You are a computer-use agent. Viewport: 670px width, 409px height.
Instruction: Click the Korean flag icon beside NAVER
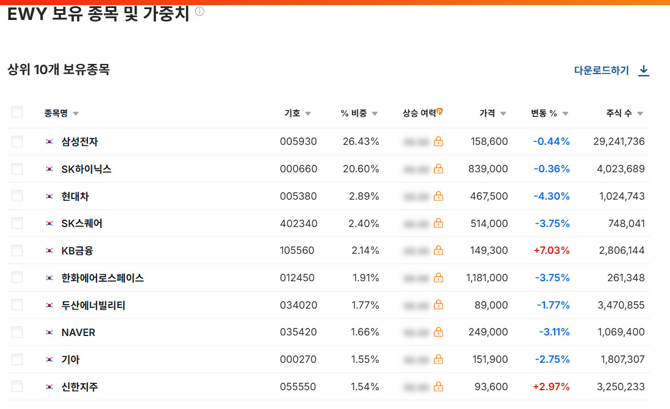pyautogui.click(x=50, y=333)
